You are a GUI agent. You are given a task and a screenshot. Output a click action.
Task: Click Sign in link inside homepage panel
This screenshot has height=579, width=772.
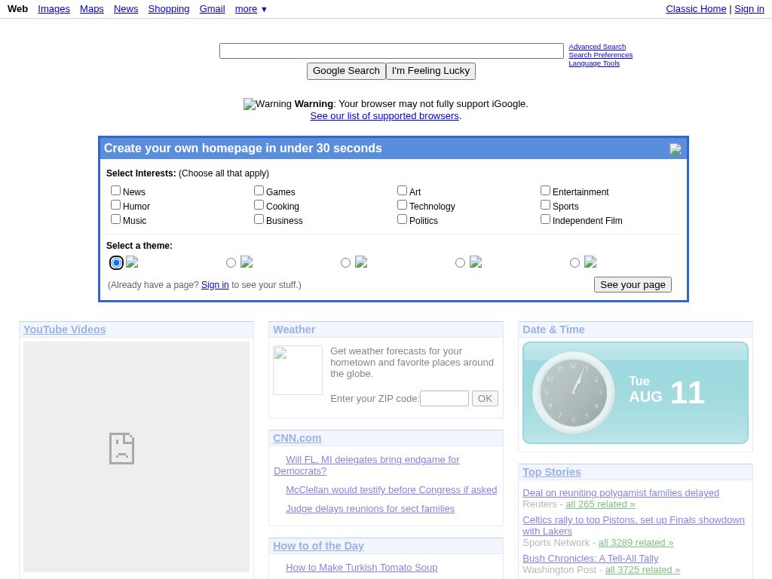point(215,284)
